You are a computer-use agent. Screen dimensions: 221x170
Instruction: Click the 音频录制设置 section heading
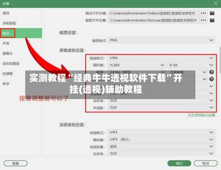pos(72,125)
